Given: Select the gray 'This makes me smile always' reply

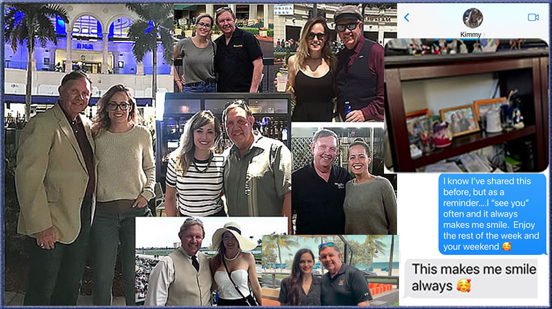Looking at the screenshot, I should pos(471,278).
